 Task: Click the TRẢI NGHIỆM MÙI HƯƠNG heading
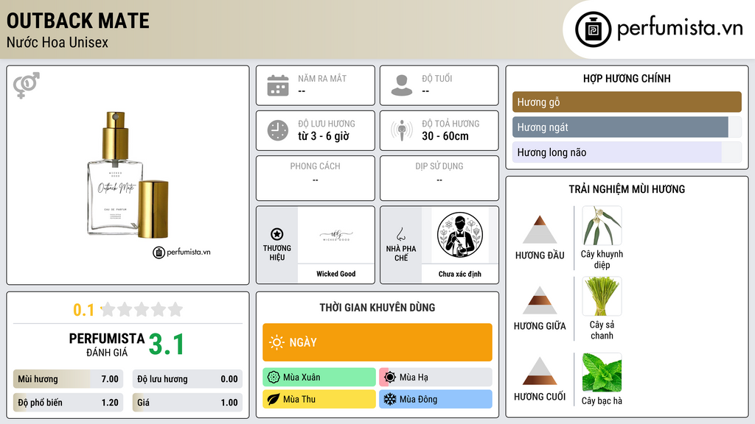click(627, 189)
